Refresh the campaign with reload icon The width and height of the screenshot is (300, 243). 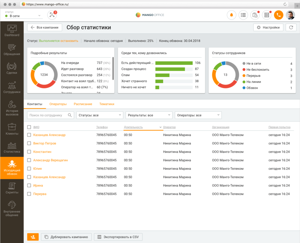[291, 27]
